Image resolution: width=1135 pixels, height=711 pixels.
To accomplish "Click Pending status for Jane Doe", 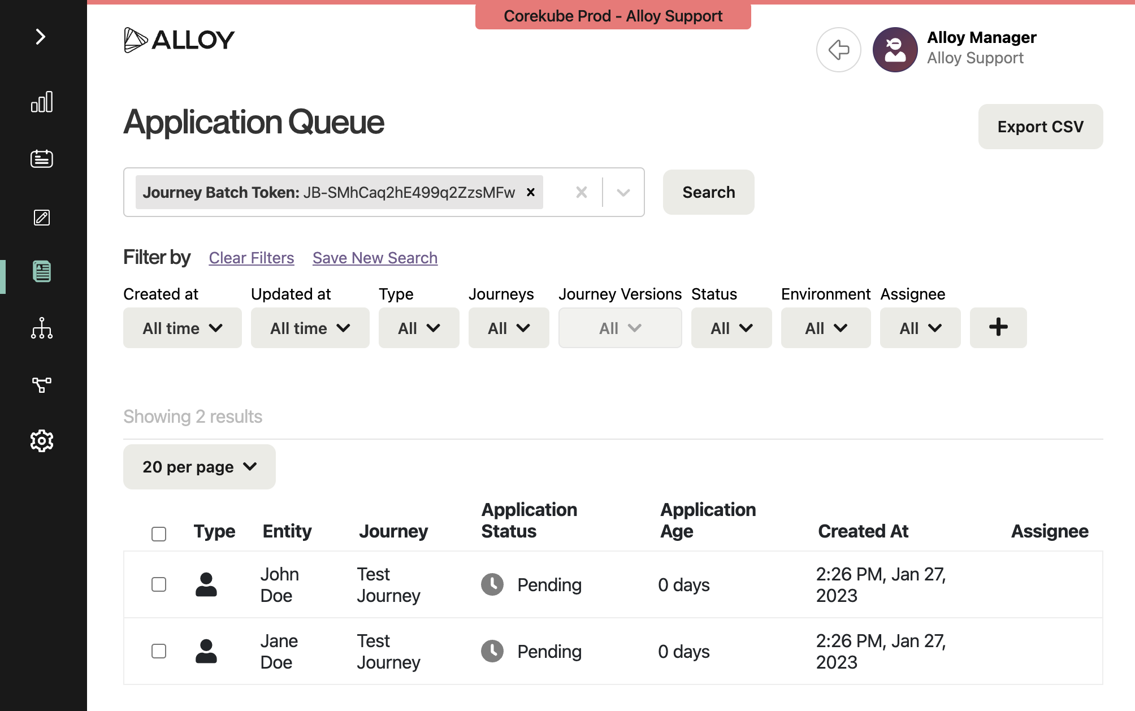I will (x=549, y=652).
